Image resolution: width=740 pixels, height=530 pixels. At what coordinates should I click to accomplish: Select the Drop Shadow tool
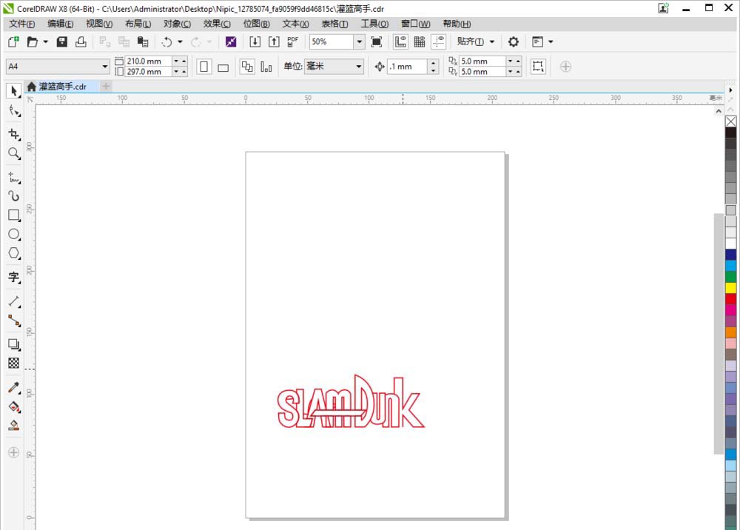(13, 344)
